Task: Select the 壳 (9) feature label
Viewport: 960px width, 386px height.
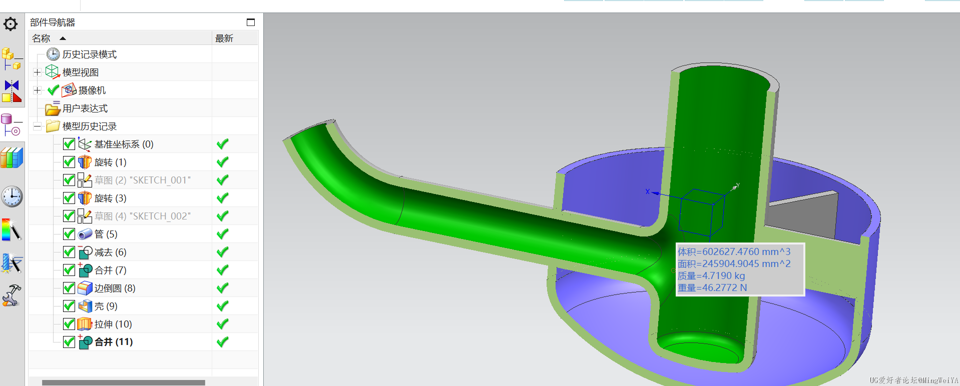Action: click(106, 306)
